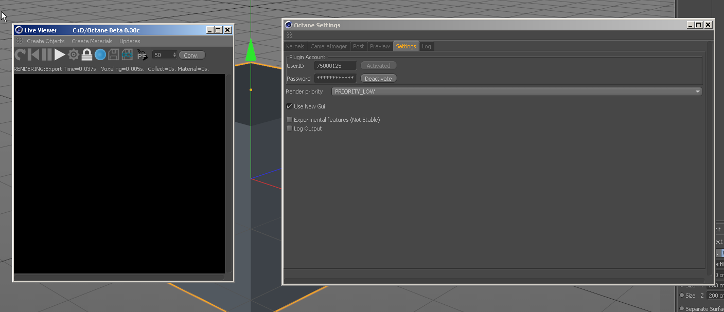Click the Live Viewer black render area
Viewport: 724px width, 312px height.
pyautogui.click(x=119, y=174)
